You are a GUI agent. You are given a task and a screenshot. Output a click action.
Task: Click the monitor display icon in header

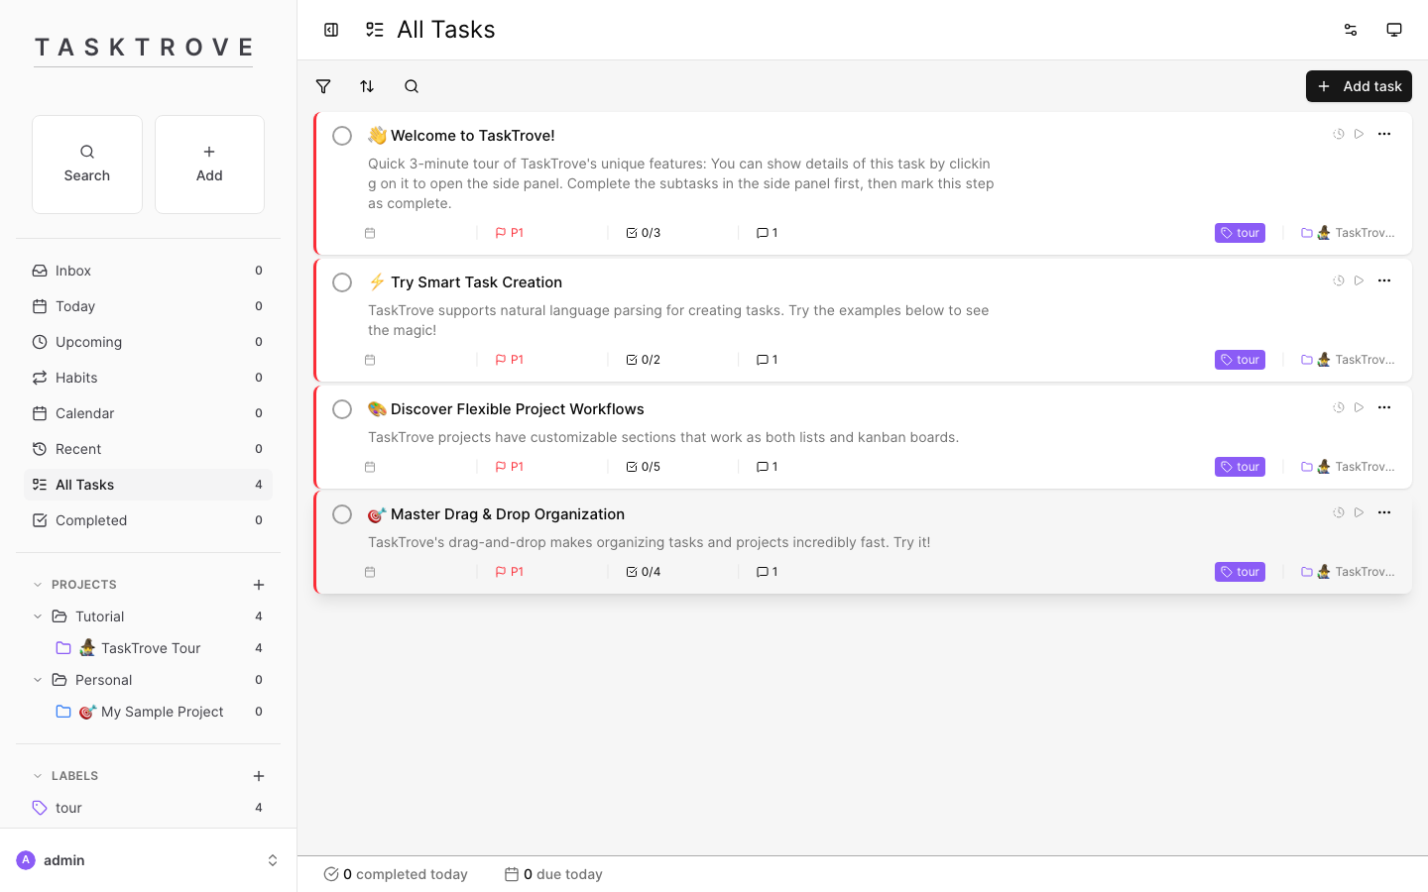click(x=1394, y=30)
